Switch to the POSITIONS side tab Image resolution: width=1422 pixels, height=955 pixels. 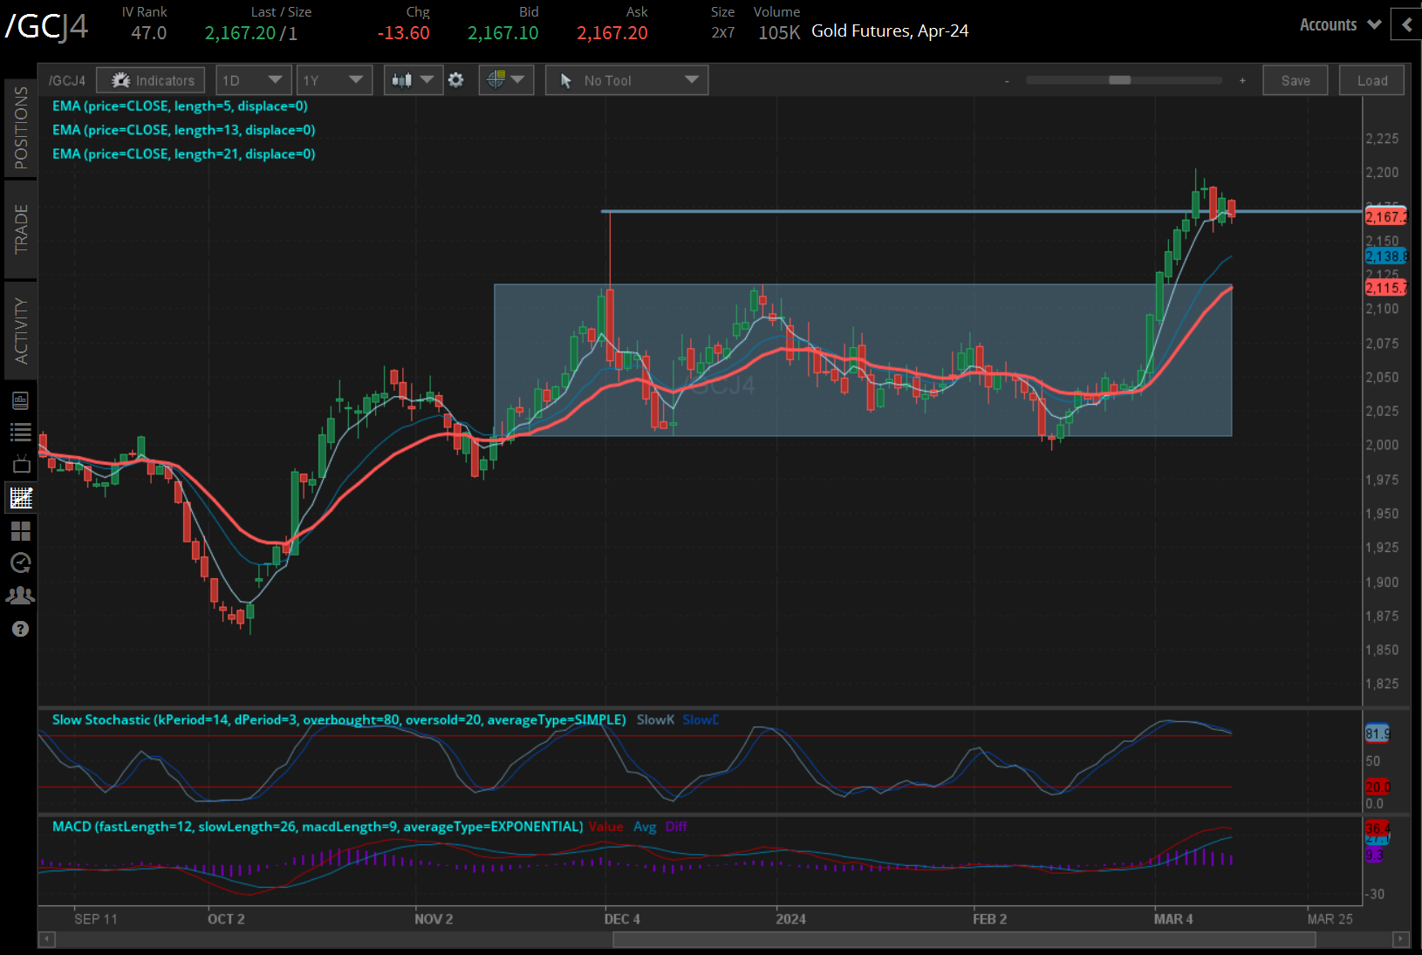pyautogui.click(x=21, y=128)
